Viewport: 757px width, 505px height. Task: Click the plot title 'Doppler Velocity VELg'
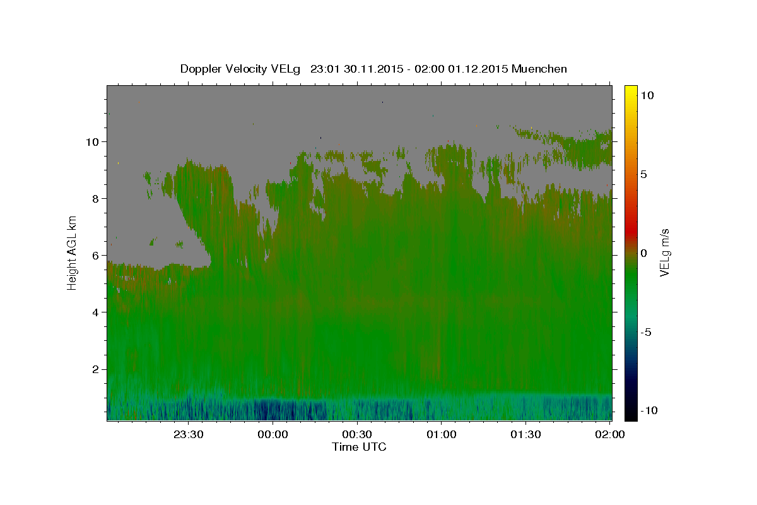coord(241,69)
